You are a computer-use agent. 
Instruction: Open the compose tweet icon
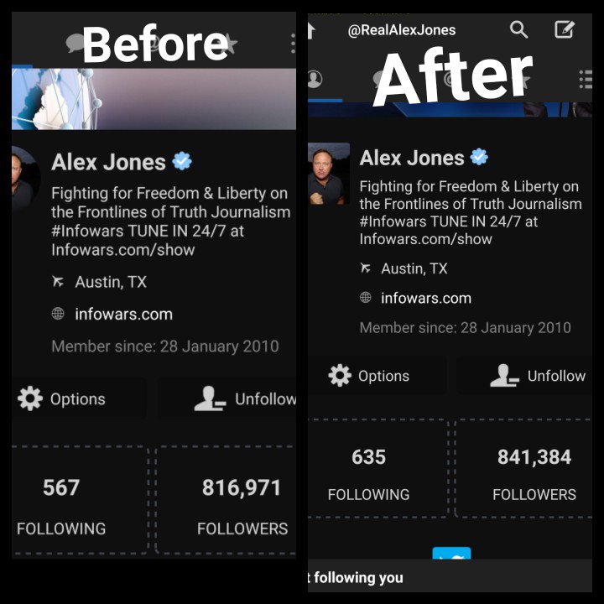[565, 29]
